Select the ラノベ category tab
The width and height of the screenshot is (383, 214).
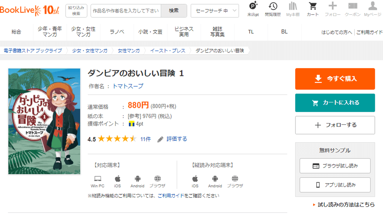tap(117, 32)
